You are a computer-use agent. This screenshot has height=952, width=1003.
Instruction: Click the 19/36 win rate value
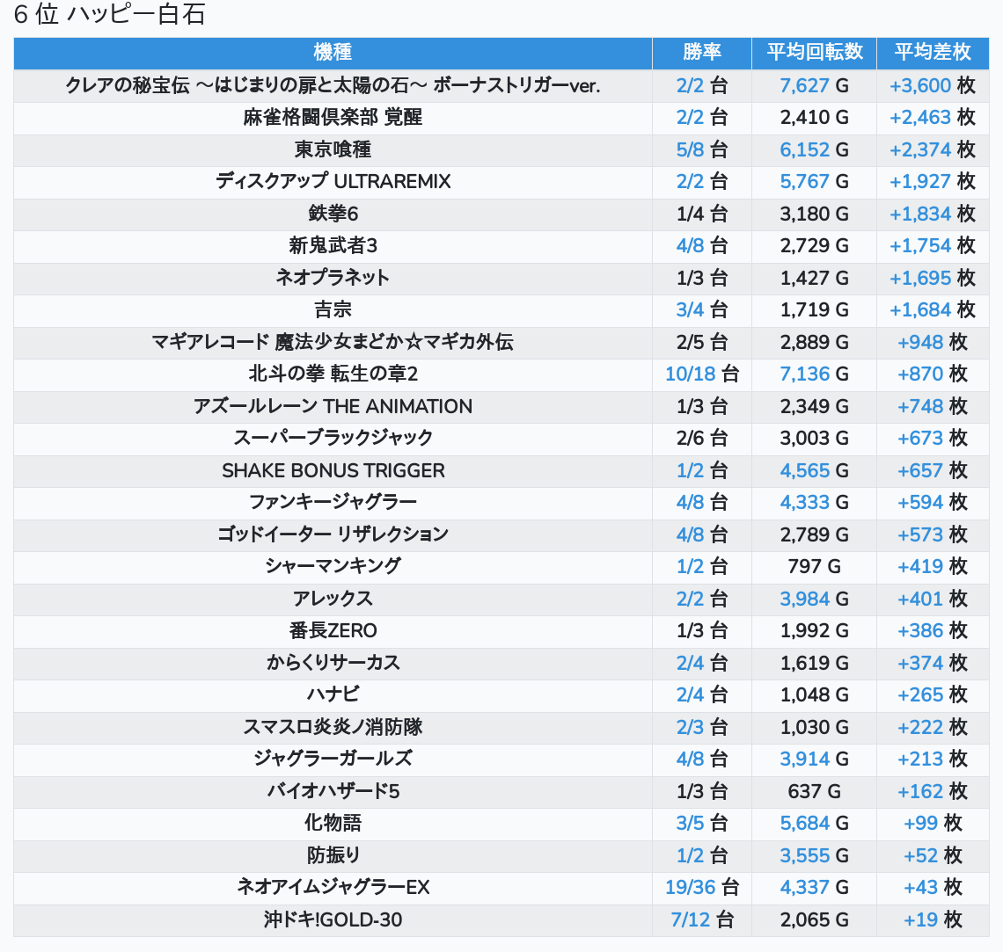tap(690, 888)
